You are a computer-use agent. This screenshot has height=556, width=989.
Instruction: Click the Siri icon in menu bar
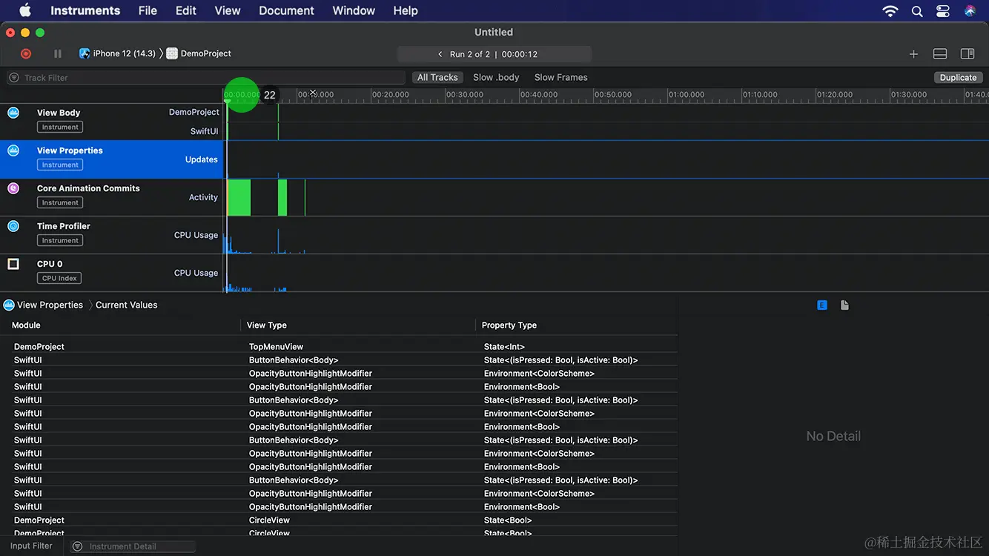tap(970, 11)
